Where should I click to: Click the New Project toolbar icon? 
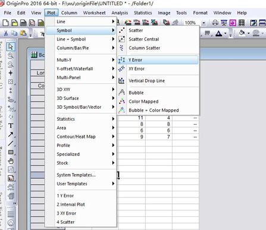click(5, 23)
